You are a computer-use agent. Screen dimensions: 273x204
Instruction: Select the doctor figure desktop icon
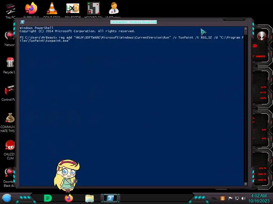(x=114, y=8)
